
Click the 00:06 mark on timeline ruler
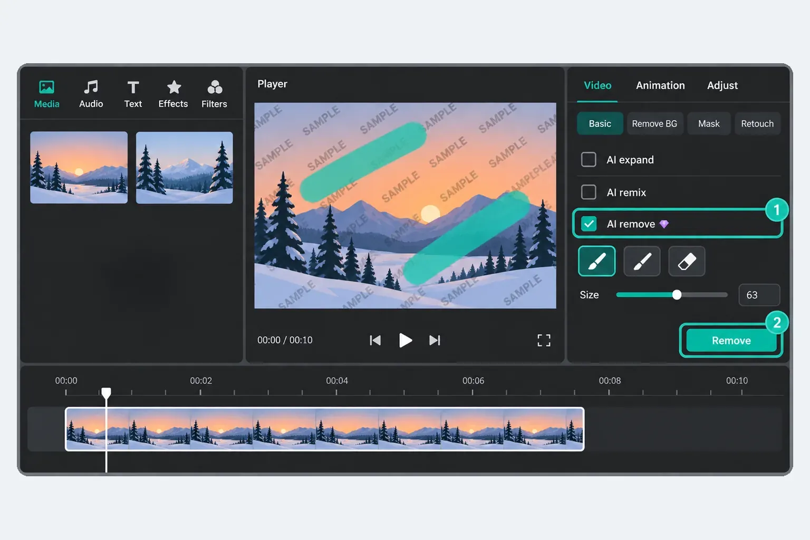tap(473, 381)
